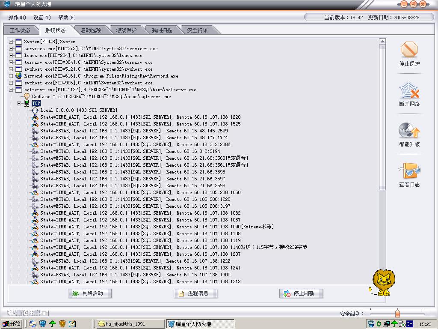Open the 设置(T) menu
This screenshot has width=438, height=329.
click(x=42, y=17)
